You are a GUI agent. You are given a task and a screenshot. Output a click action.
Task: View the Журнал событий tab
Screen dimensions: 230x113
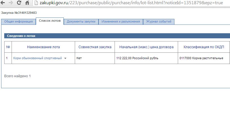159,22
